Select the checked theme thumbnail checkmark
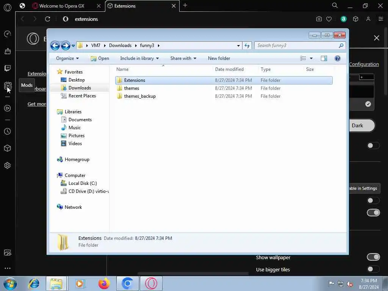Image resolution: width=388 pixels, height=291 pixels. pyautogui.click(x=368, y=104)
